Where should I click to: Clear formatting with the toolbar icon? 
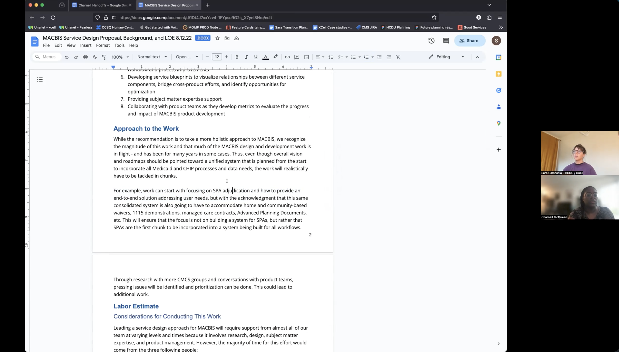[398, 57]
